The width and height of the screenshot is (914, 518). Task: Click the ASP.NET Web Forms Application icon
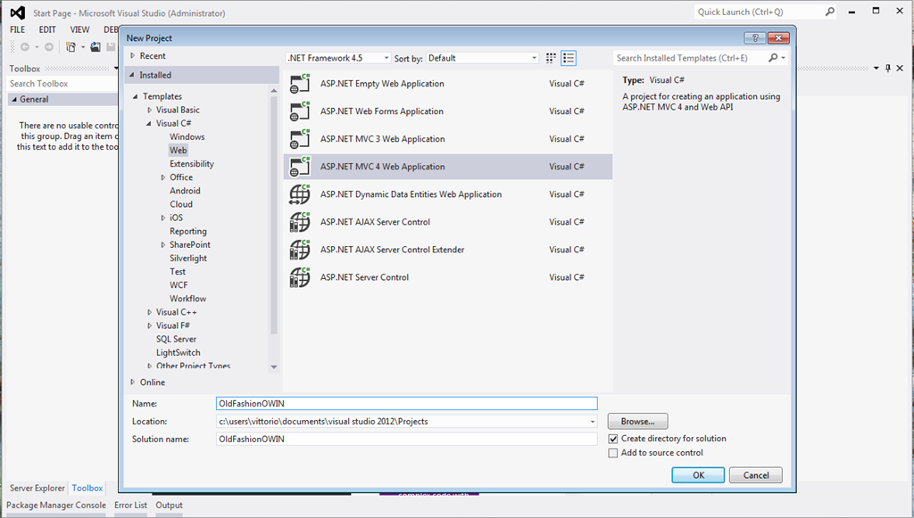[x=300, y=111]
